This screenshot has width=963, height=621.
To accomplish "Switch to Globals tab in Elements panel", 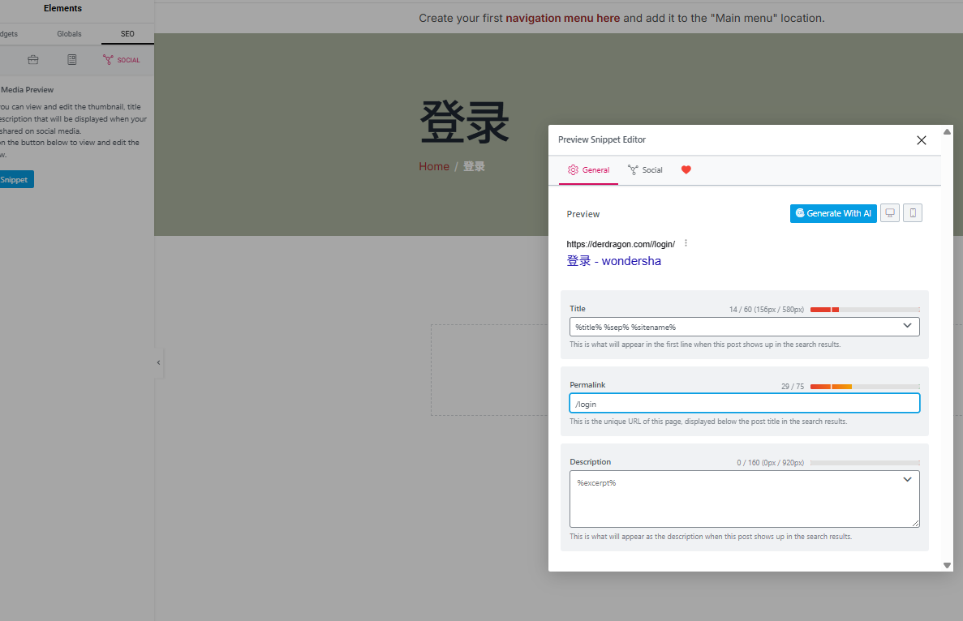I will 69,34.
